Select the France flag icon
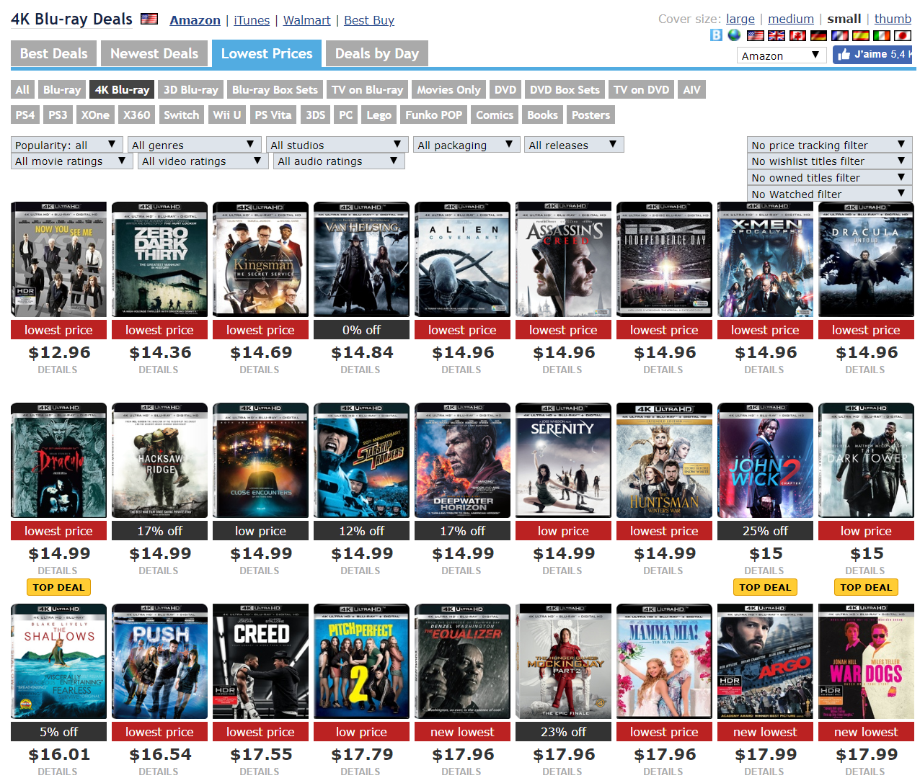Viewport: 920px width, 778px height. coord(839,35)
